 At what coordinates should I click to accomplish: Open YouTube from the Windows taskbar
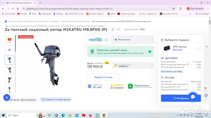[x=84, y=115]
